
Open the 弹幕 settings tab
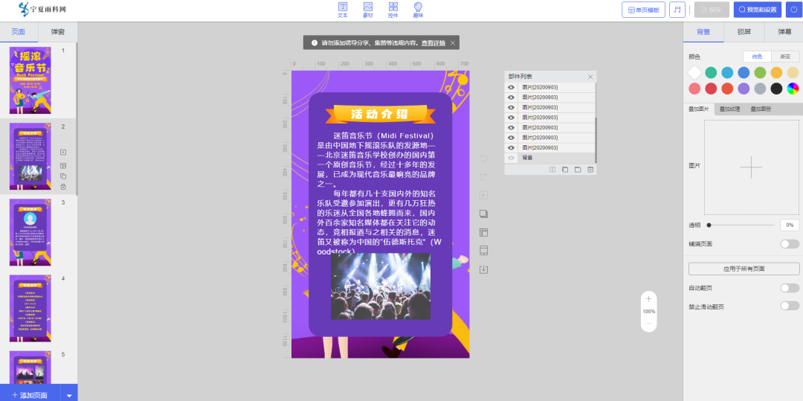coord(784,32)
